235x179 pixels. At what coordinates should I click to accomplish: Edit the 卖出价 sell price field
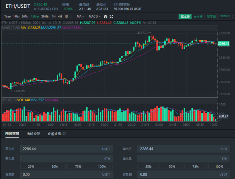(184, 149)
